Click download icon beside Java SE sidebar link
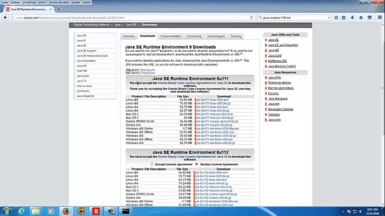 pos(266,40)
